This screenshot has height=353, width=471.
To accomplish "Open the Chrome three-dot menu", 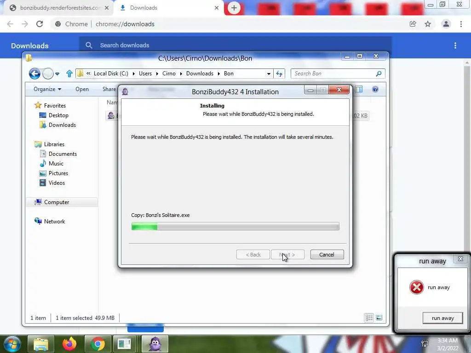I will (x=461, y=24).
